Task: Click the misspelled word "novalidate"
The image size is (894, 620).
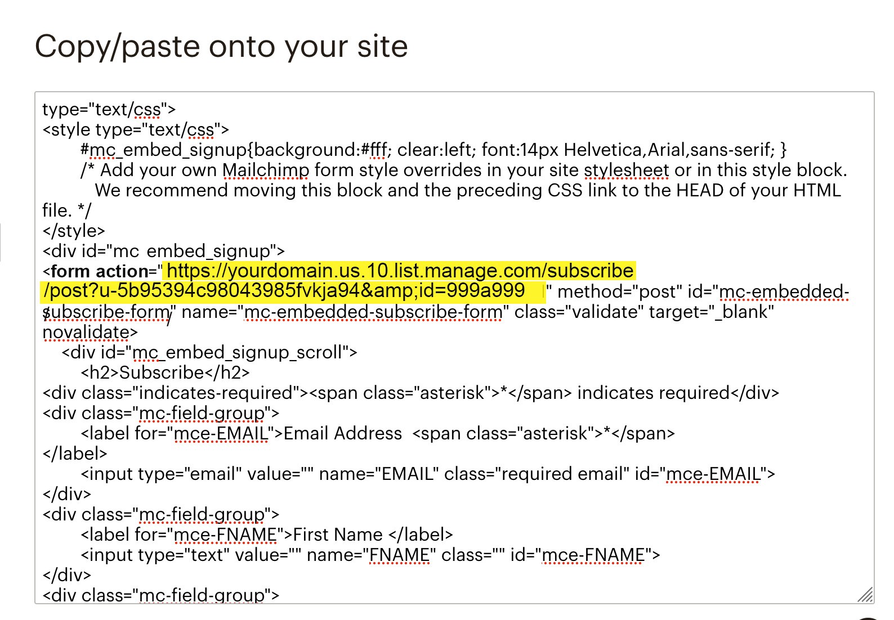Action: [86, 332]
